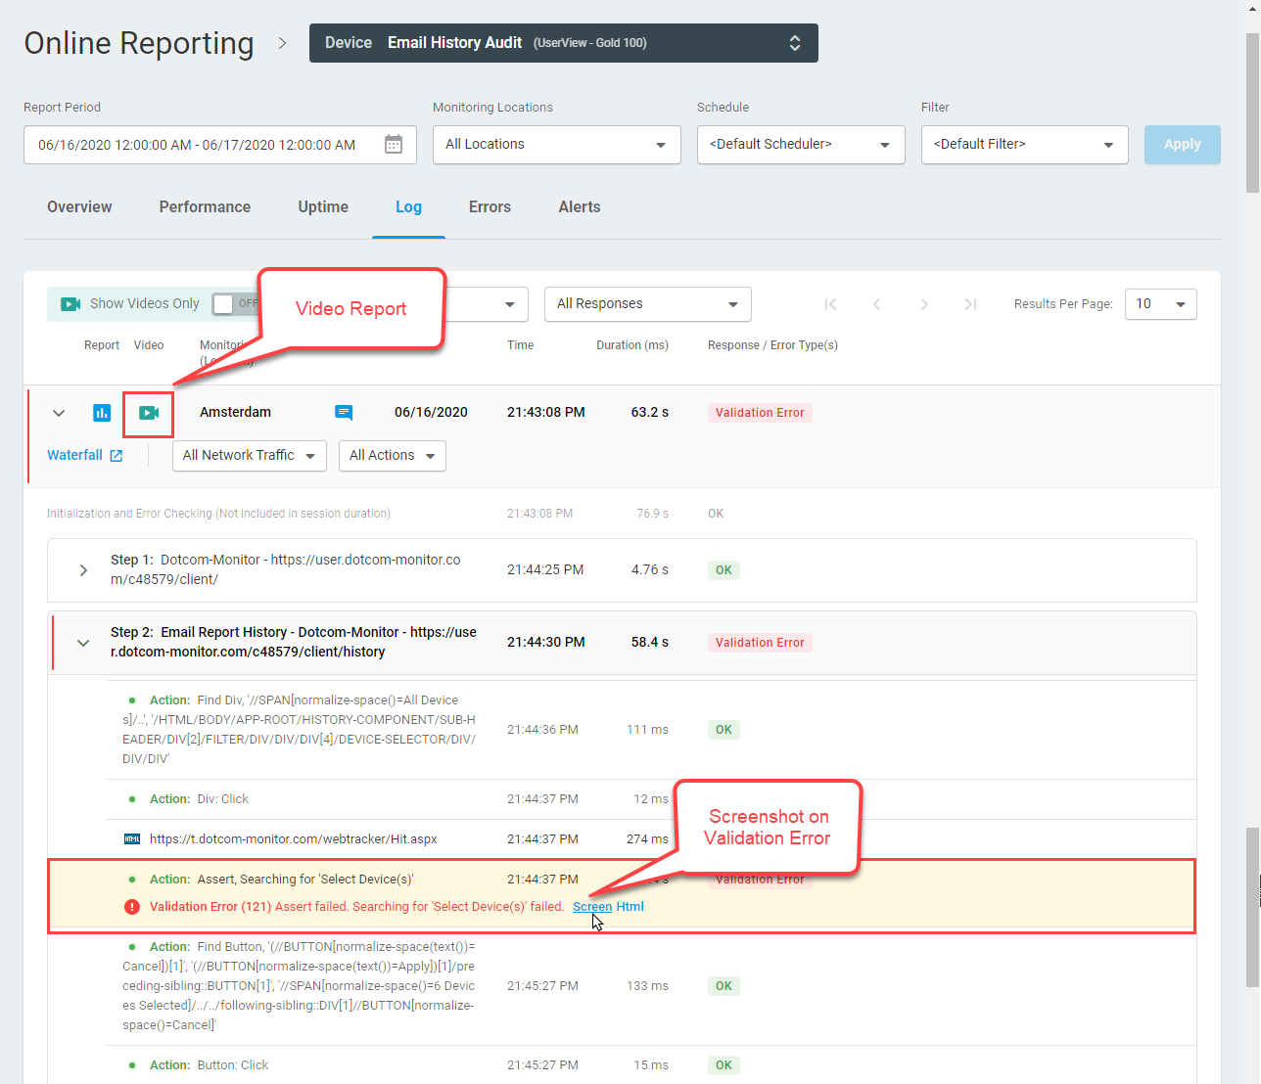
Task: Jump to first results page arrow
Action: coord(830,304)
